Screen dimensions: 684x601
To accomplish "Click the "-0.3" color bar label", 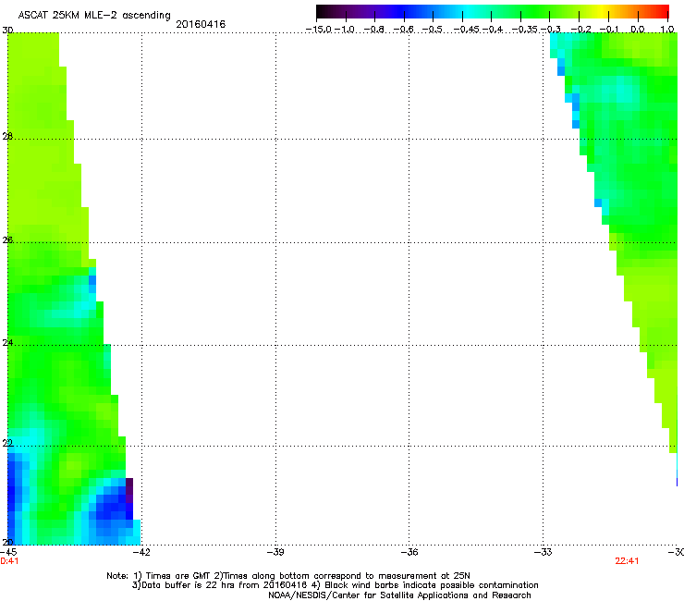I will click(551, 30).
